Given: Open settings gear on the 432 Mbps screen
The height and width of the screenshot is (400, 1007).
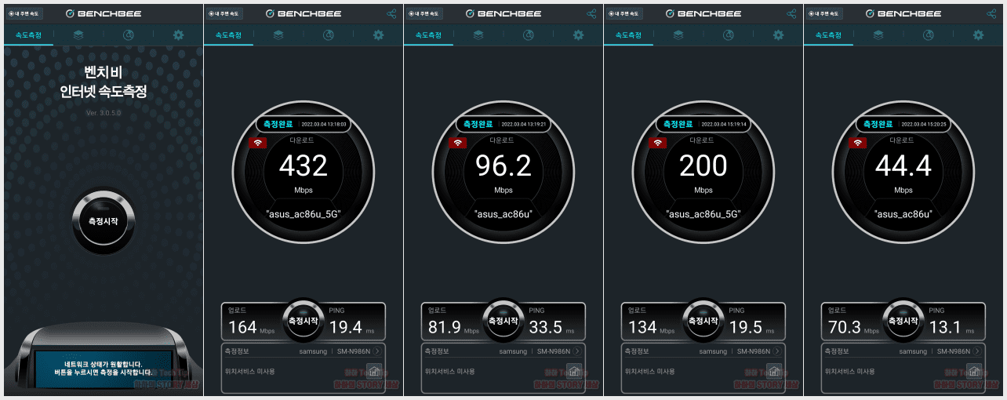Looking at the screenshot, I should [379, 35].
